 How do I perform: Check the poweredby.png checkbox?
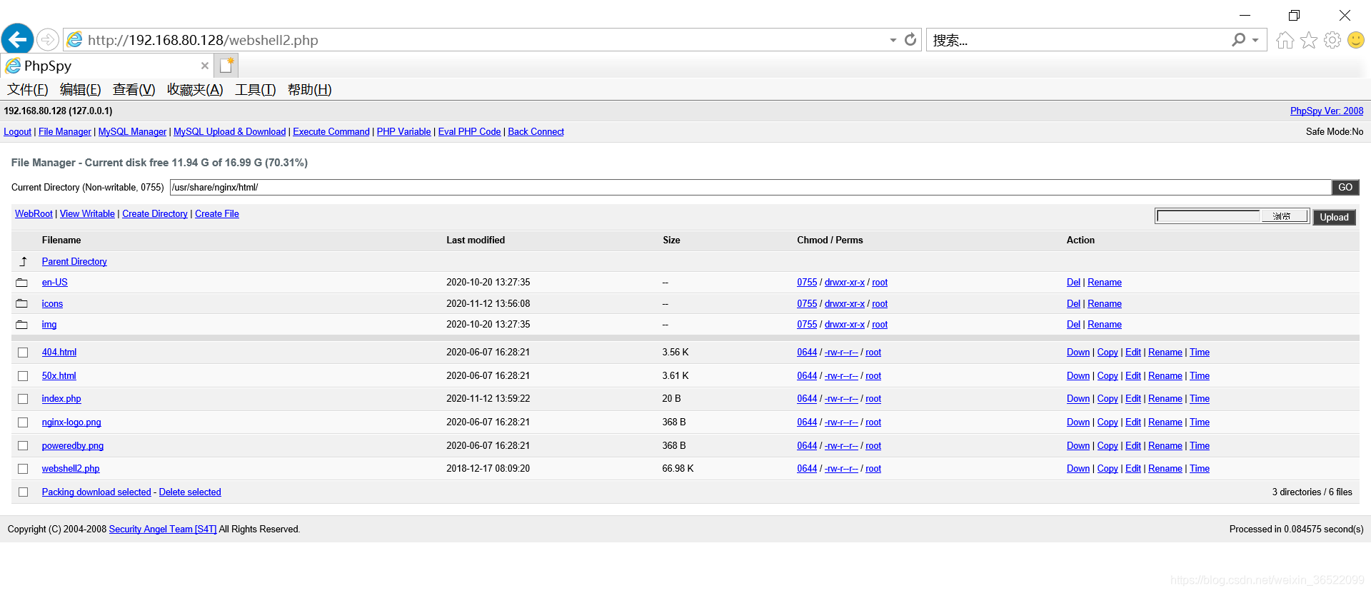23,446
